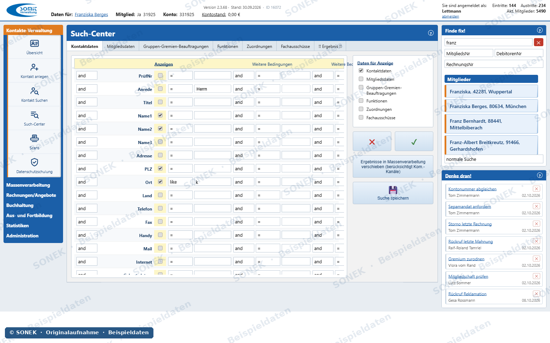Click the Anrede value field containing Herrn
Screen dimensions: 550x343
213,89
